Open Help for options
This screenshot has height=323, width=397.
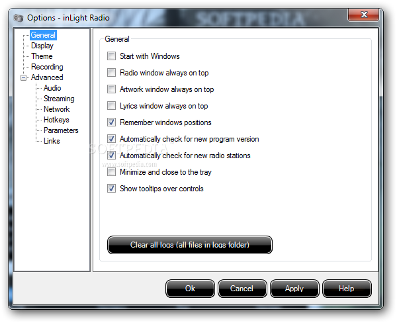(x=347, y=289)
